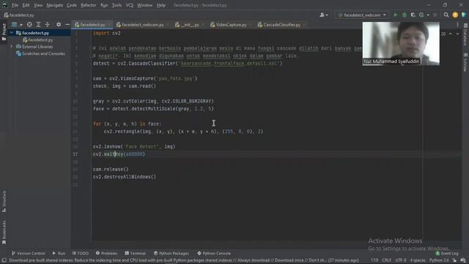Screen dimensions: 469x264
Task: Expand all items in Project tree
Action: coord(38,24)
